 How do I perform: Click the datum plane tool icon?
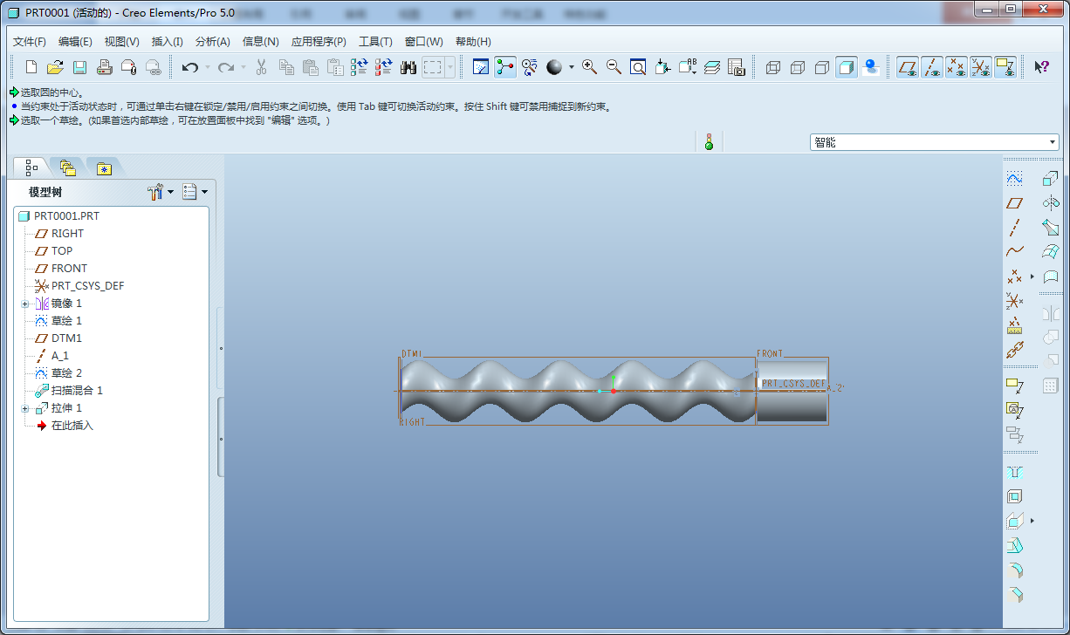(1014, 203)
